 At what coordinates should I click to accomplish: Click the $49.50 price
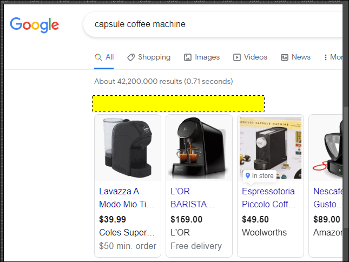click(x=255, y=219)
